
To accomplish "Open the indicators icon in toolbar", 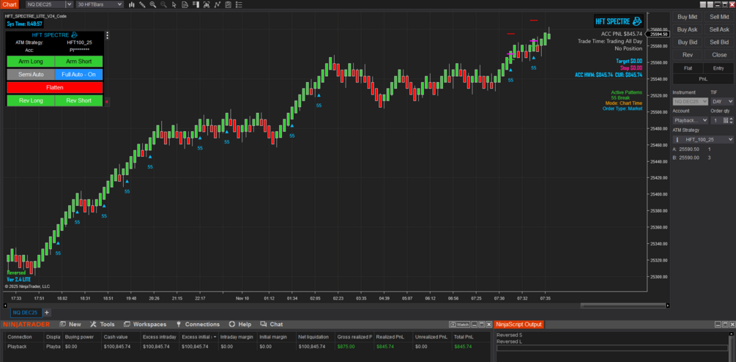I will click(207, 4).
